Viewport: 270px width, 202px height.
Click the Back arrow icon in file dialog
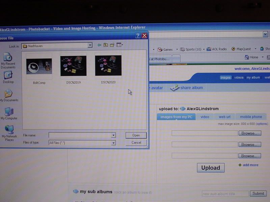[99, 45]
